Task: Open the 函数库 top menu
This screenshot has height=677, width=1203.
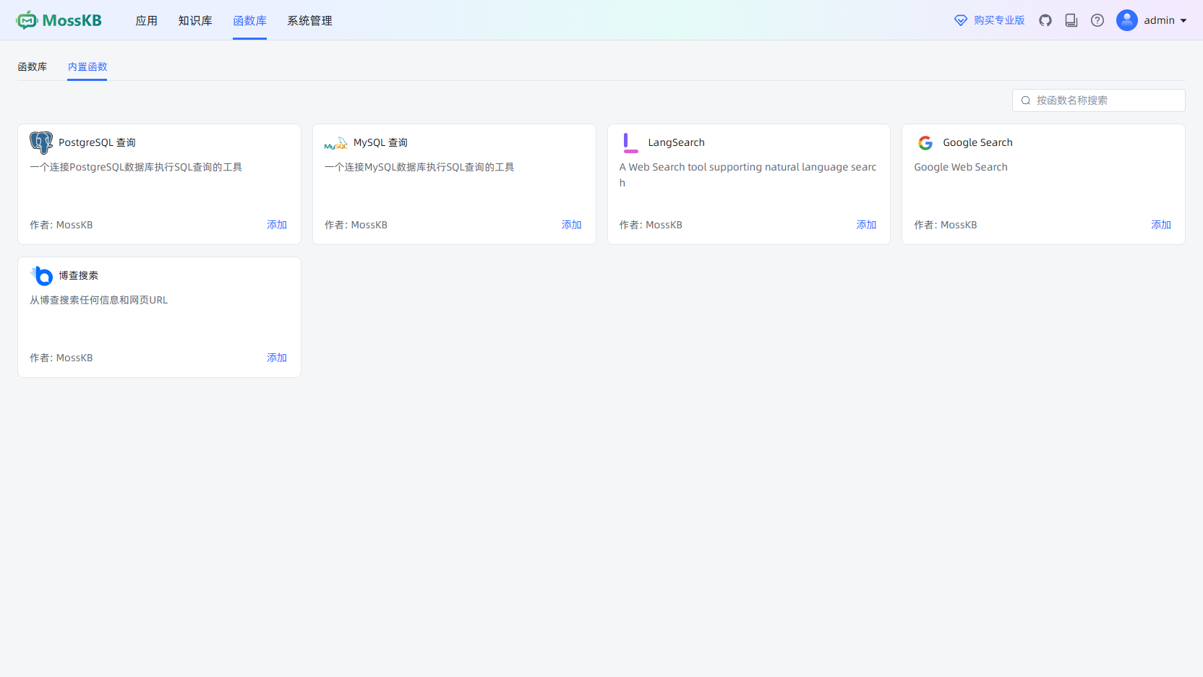Action: click(x=250, y=20)
